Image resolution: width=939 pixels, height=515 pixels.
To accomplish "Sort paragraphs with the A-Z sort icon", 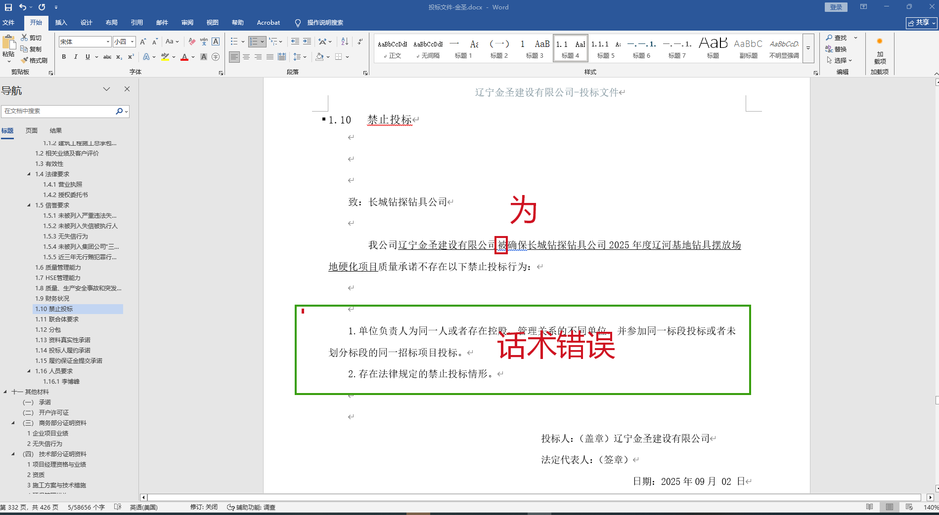I will (x=345, y=42).
